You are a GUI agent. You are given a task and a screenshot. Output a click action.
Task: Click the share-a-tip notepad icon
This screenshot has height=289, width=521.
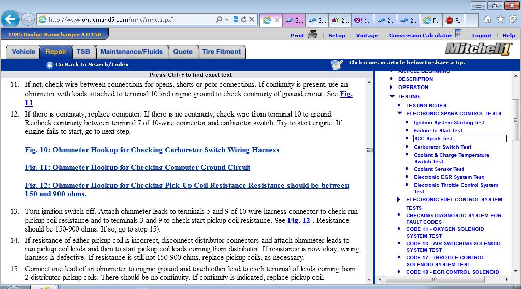pyautogui.click(x=336, y=64)
